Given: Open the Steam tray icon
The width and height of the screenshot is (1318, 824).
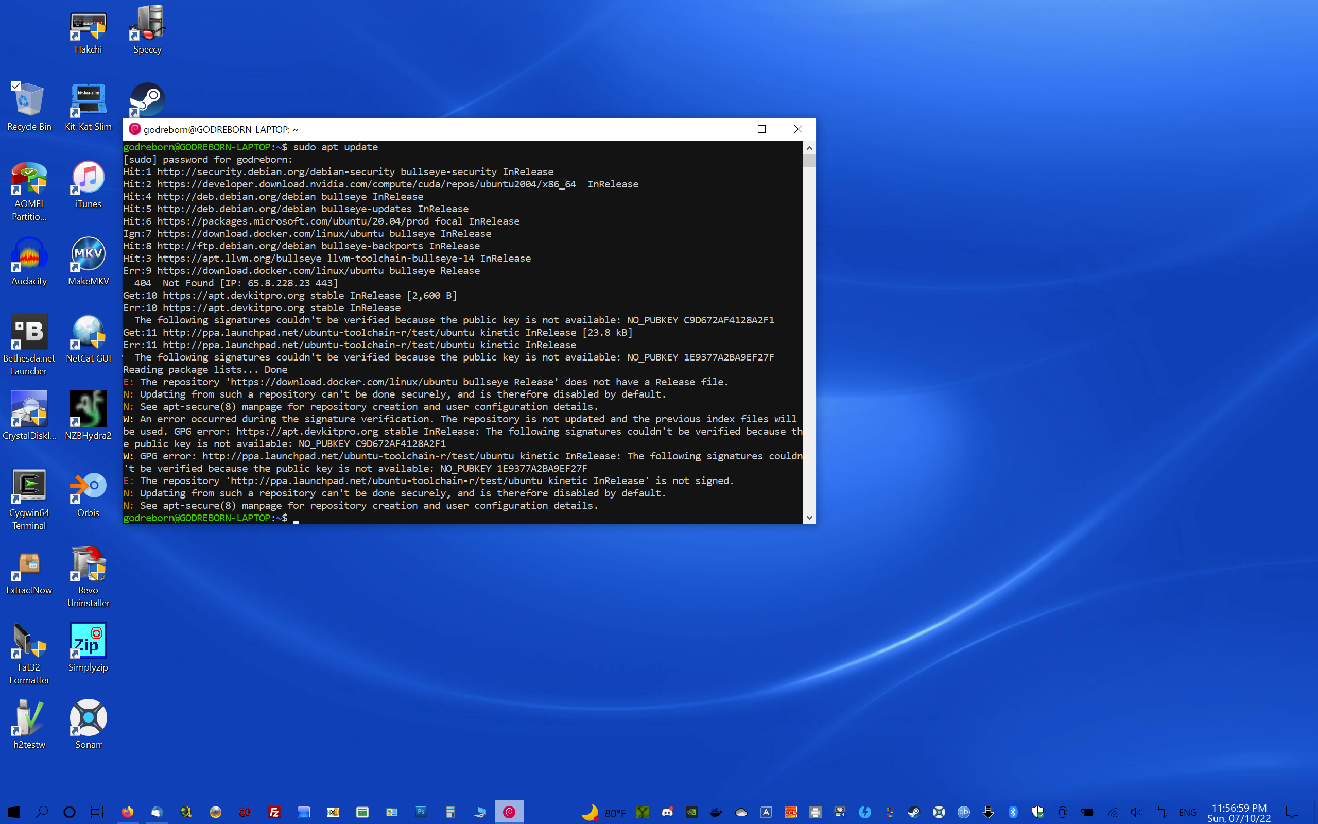Looking at the screenshot, I should (x=914, y=812).
